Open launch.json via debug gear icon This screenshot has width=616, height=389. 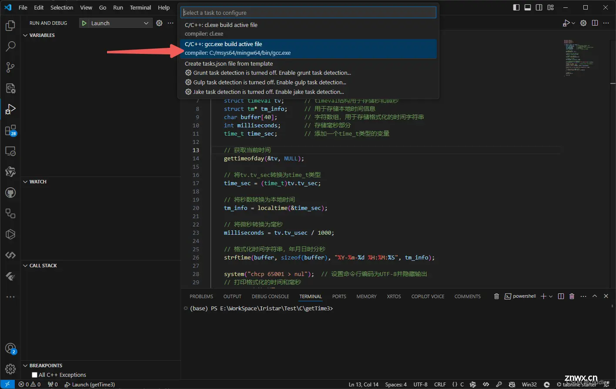tap(159, 23)
